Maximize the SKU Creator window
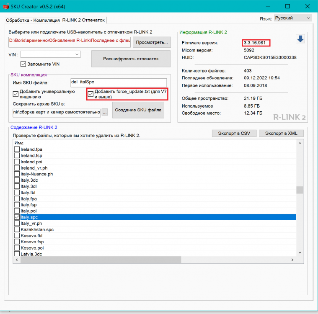318x314 pixels. [x=287, y=6]
